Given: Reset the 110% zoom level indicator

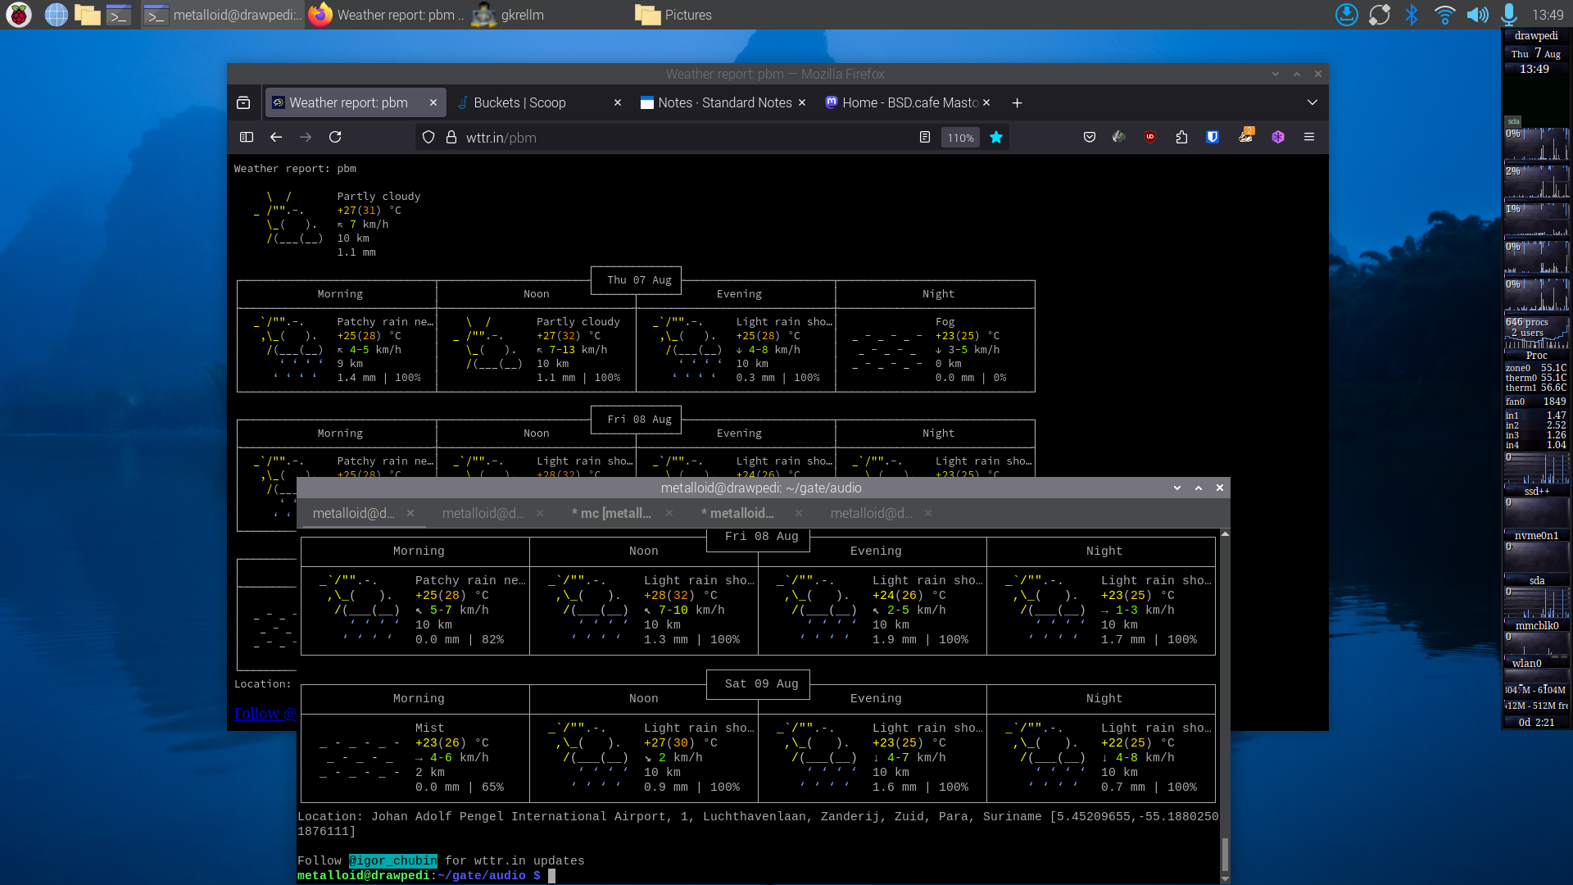Looking at the screenshot, I should (960, 138).
